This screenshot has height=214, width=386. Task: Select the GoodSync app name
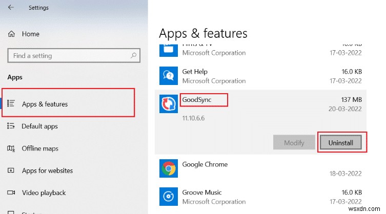tap(197, 100)
